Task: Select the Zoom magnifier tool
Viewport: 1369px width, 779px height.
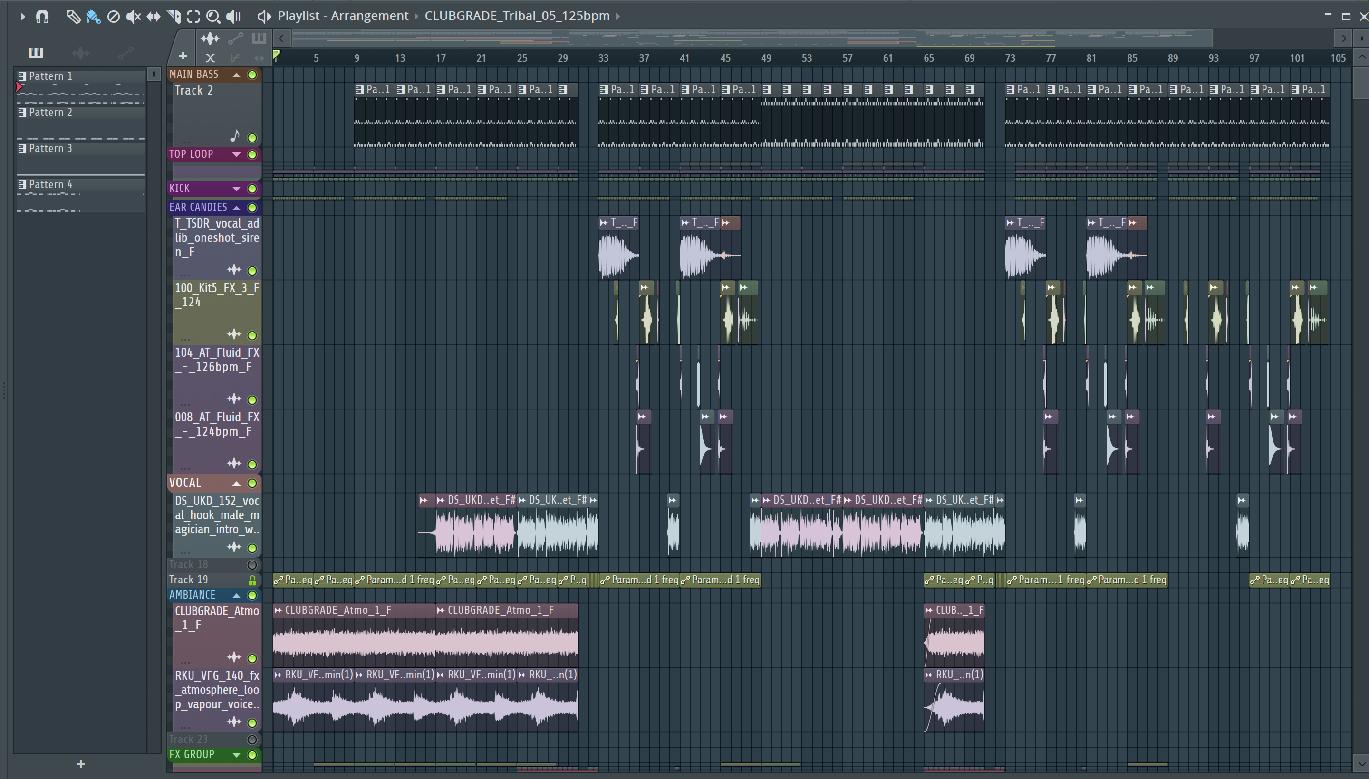Action: point(213,17)
